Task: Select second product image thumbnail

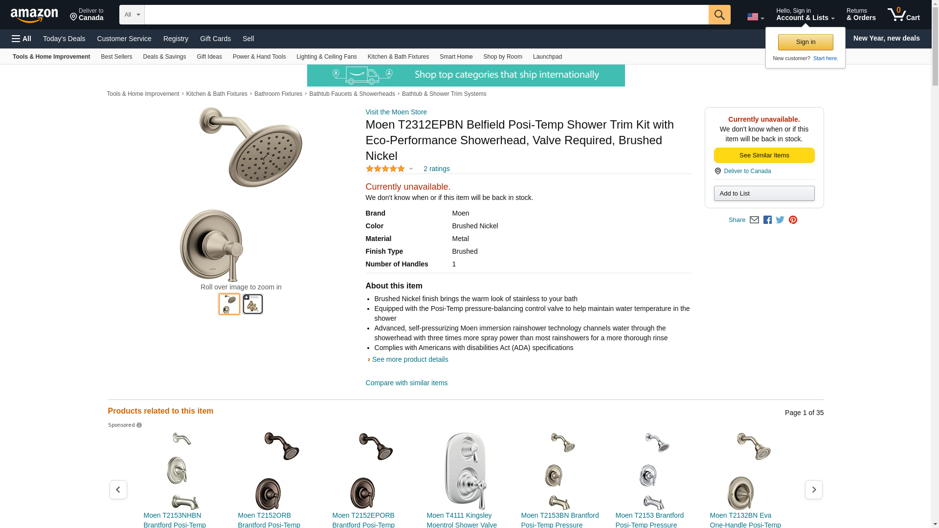Action: (x=253, y=304)
